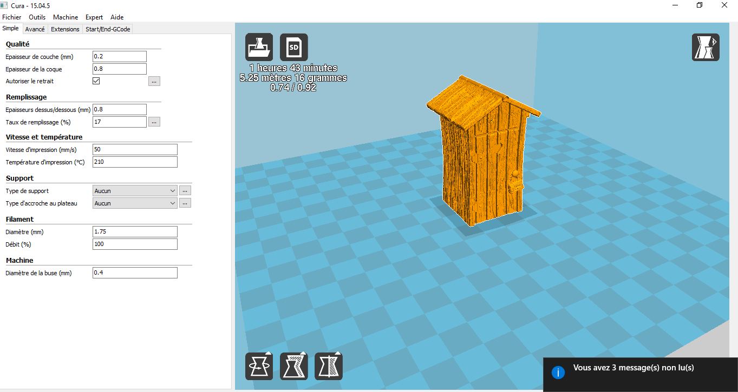Open the Fichier menu
Viewport: 738px width, 392px height.
tap(12, 17)
